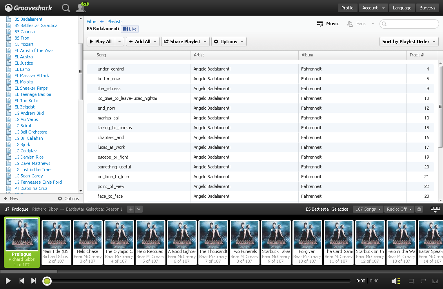Click BS Battlestar Galactica queue label
The image size is (443, 289).
327,209
